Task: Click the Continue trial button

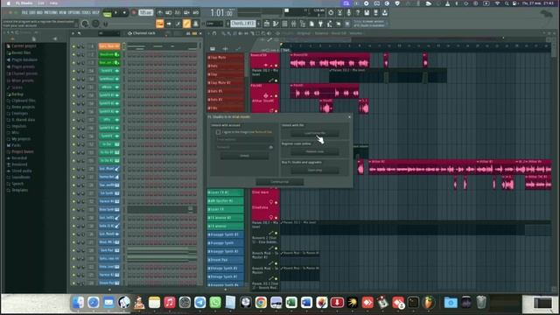Action: click(280, 182)
